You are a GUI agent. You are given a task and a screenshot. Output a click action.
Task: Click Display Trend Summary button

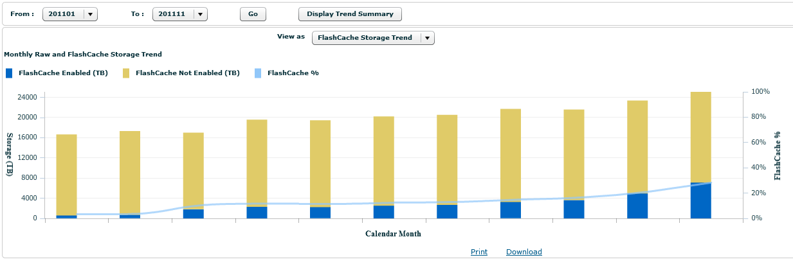(x=350, y=13)
